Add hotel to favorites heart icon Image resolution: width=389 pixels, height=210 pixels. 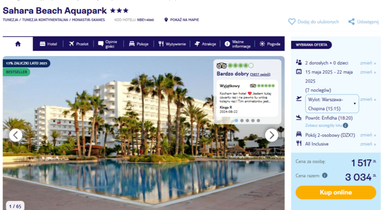pyautogui.click(x=292, y=21)
